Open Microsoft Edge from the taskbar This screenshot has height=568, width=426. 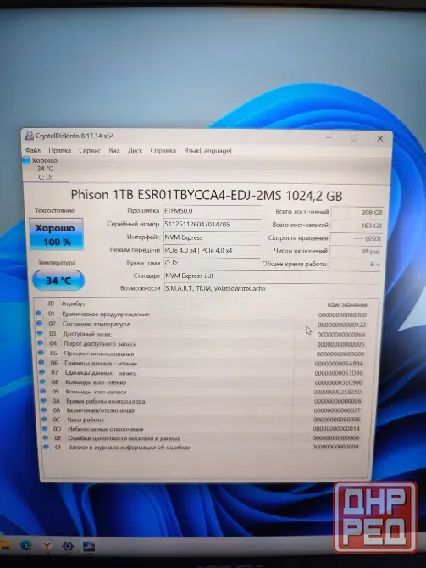[26, 545]
